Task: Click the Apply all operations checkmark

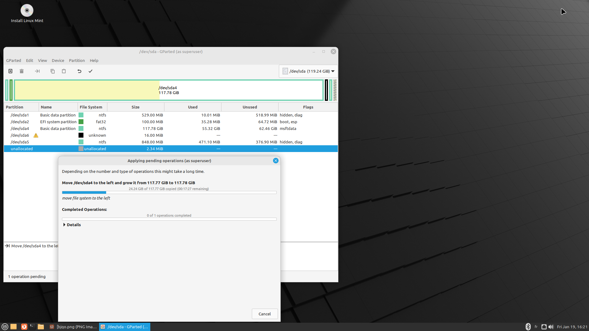Action: pyautogui.click(x=90, y=71)
